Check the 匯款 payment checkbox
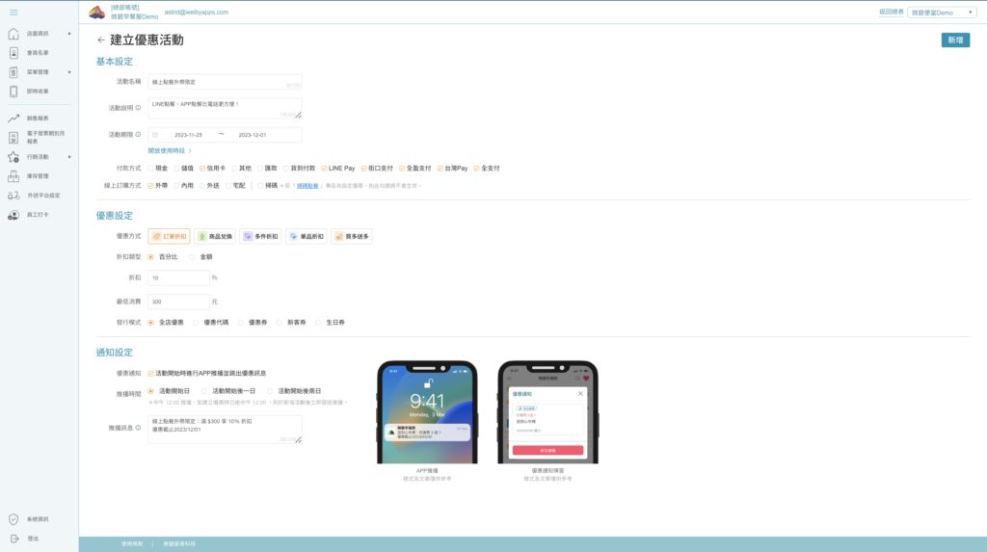987x552 pixels. (x=260, y=169)
